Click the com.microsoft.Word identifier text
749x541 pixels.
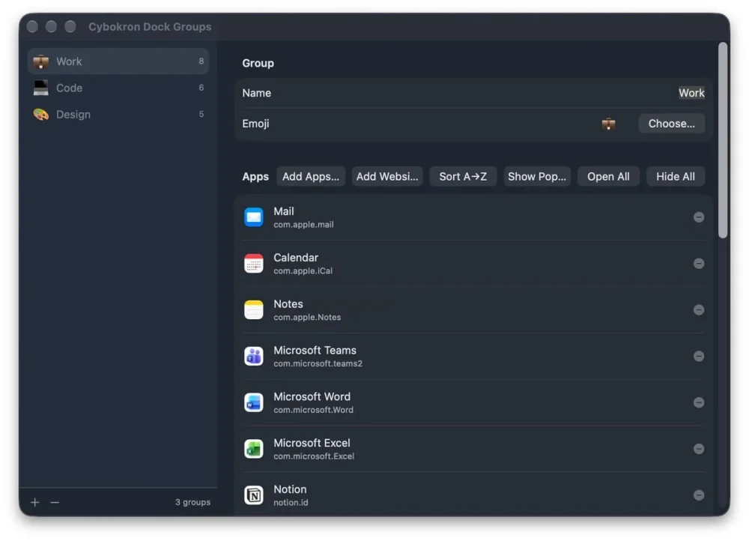[x=313, y=410]
